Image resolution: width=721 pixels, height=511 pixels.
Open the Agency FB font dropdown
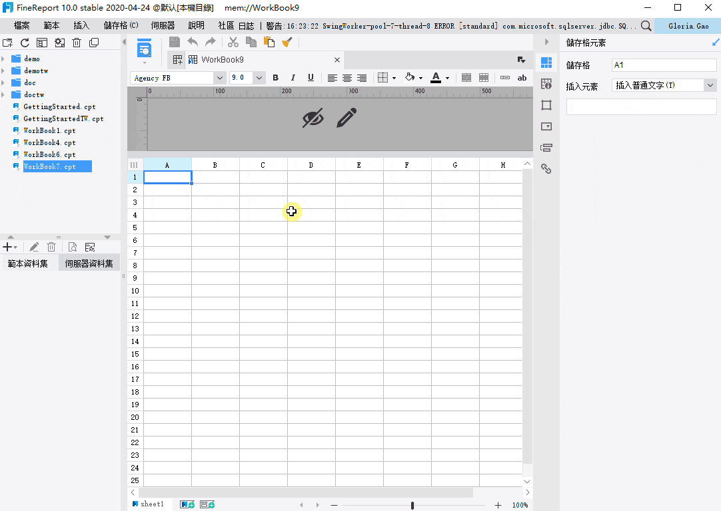[x=220, y=78]
